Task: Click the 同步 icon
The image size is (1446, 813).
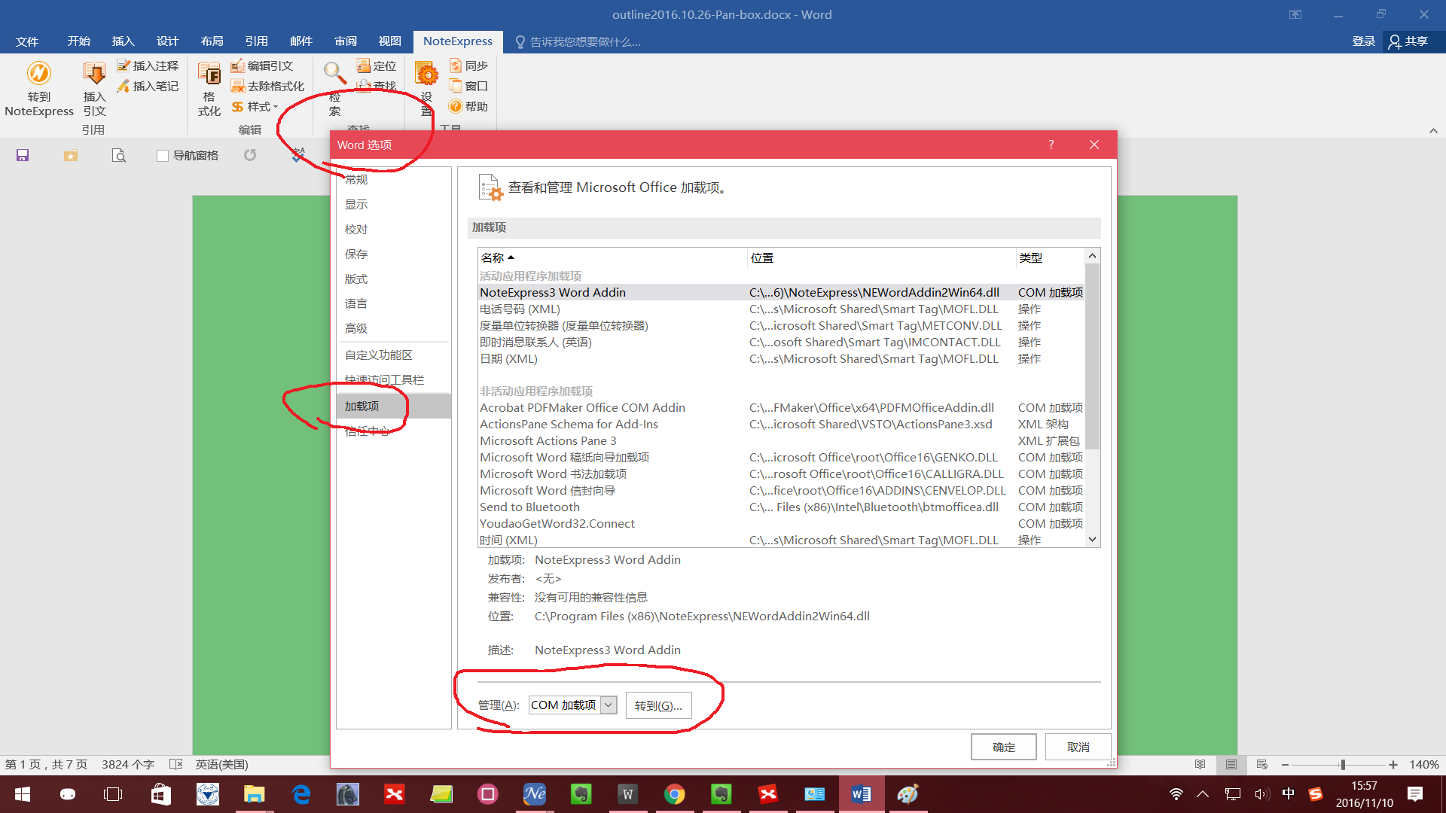Action: (468, 66)
